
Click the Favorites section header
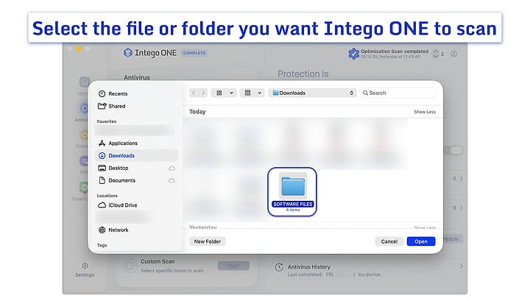pyautogui.click(x=107, y=121)
